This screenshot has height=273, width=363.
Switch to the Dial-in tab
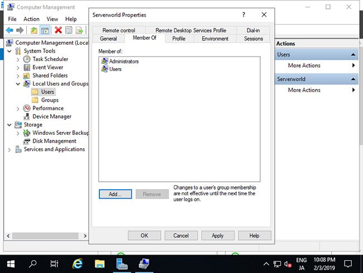point(254,30)
